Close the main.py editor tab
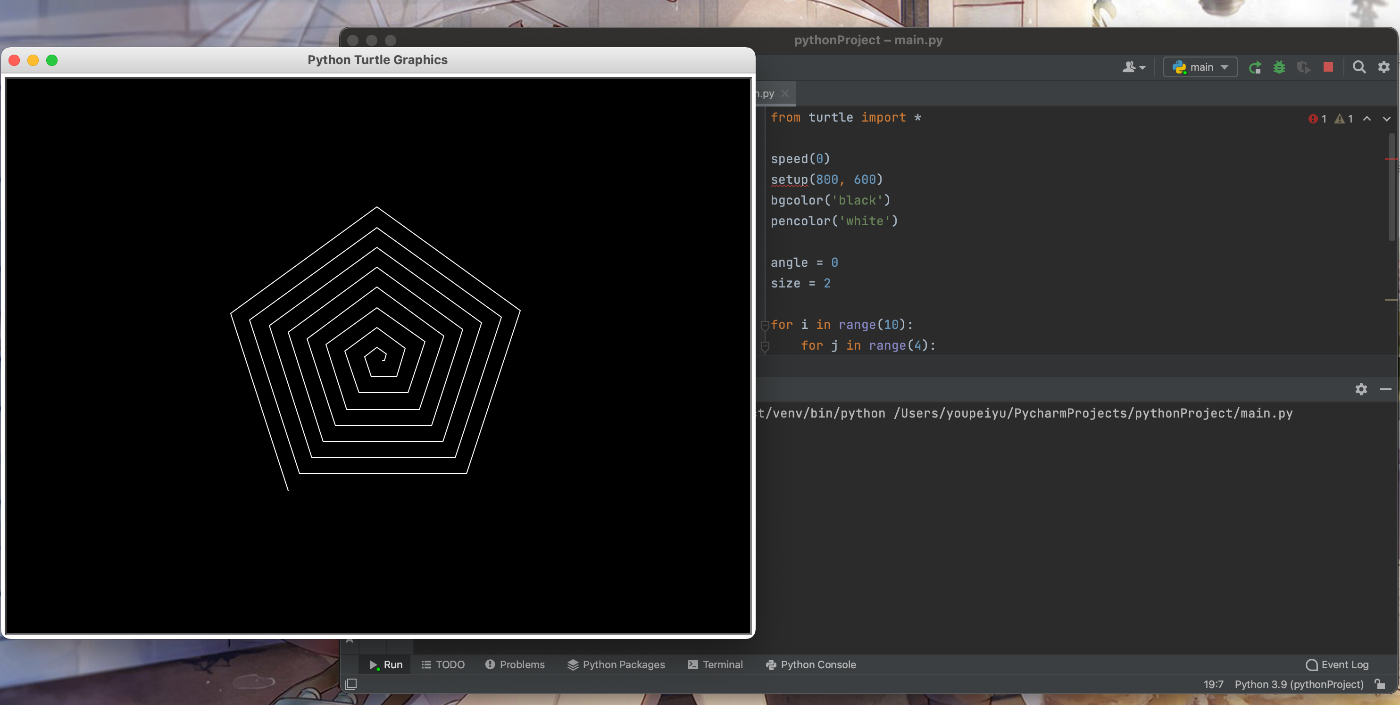Screen dimensions: 1400x705 785,93
